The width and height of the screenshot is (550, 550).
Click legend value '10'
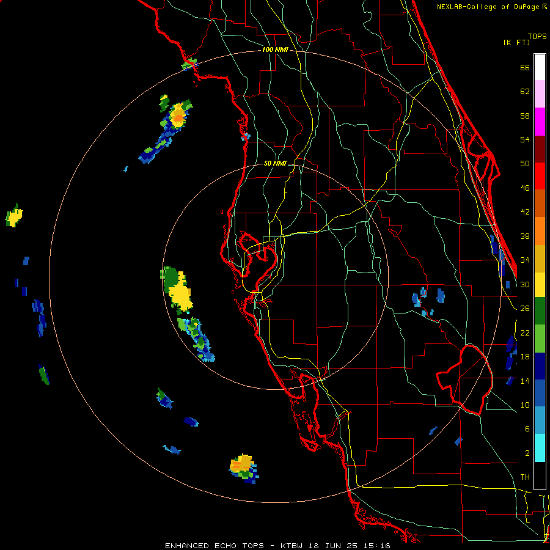[x=525, y=405]
